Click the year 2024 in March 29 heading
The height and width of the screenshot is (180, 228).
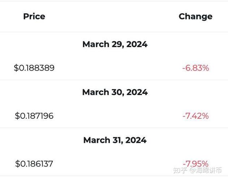[137, 44]
